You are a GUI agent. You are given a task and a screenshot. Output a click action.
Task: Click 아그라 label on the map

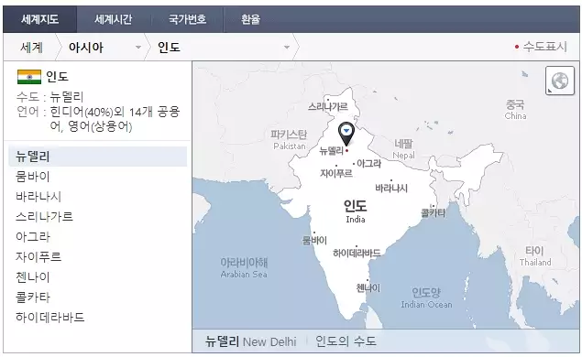click(x=368, y=164)
